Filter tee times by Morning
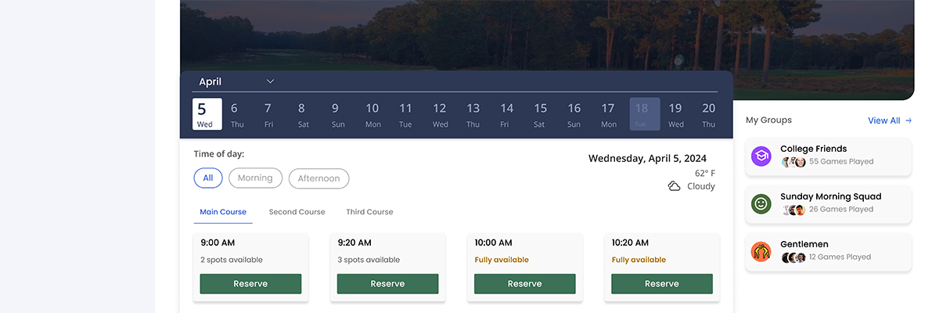Screen dimensions: 939x313 (x=255, y=178)
